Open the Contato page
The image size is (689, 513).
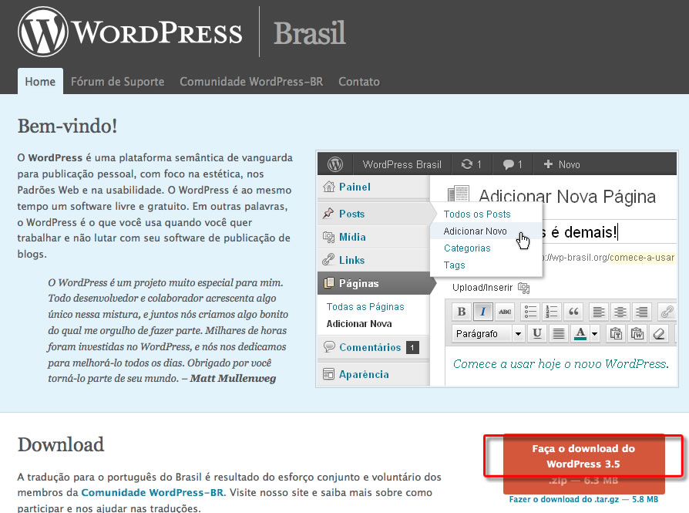pos(359,82)
